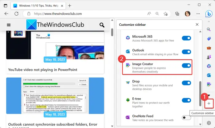Click TheWindowsClub logo
Viewport: 215px width, 128px height.
click(55, 25)
